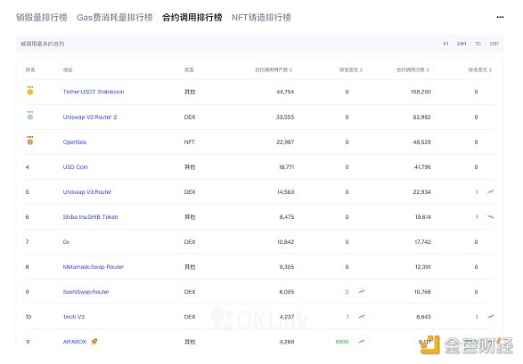Viewport: 523px width, 364px height.
Task: Click user count 33,555 for Uniswap V2
Action: click(x=285, y=117)
